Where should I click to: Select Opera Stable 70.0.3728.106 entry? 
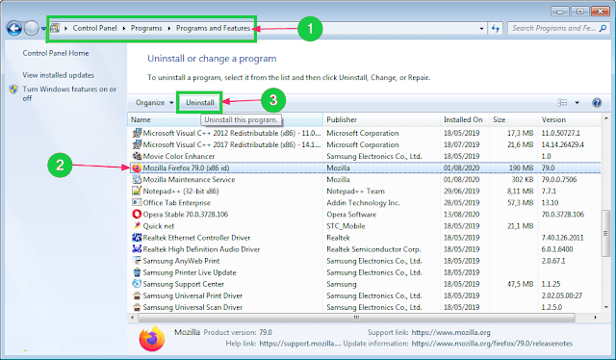(x=186, y=215)
